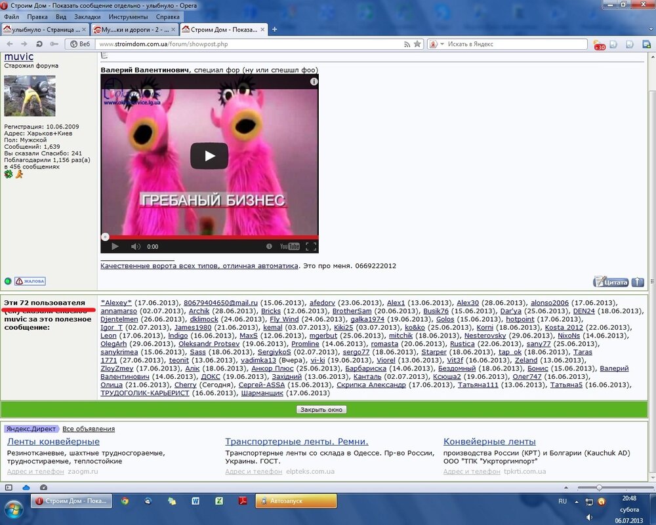Launch Google Chrome from the taskbar

pos(125,501)
